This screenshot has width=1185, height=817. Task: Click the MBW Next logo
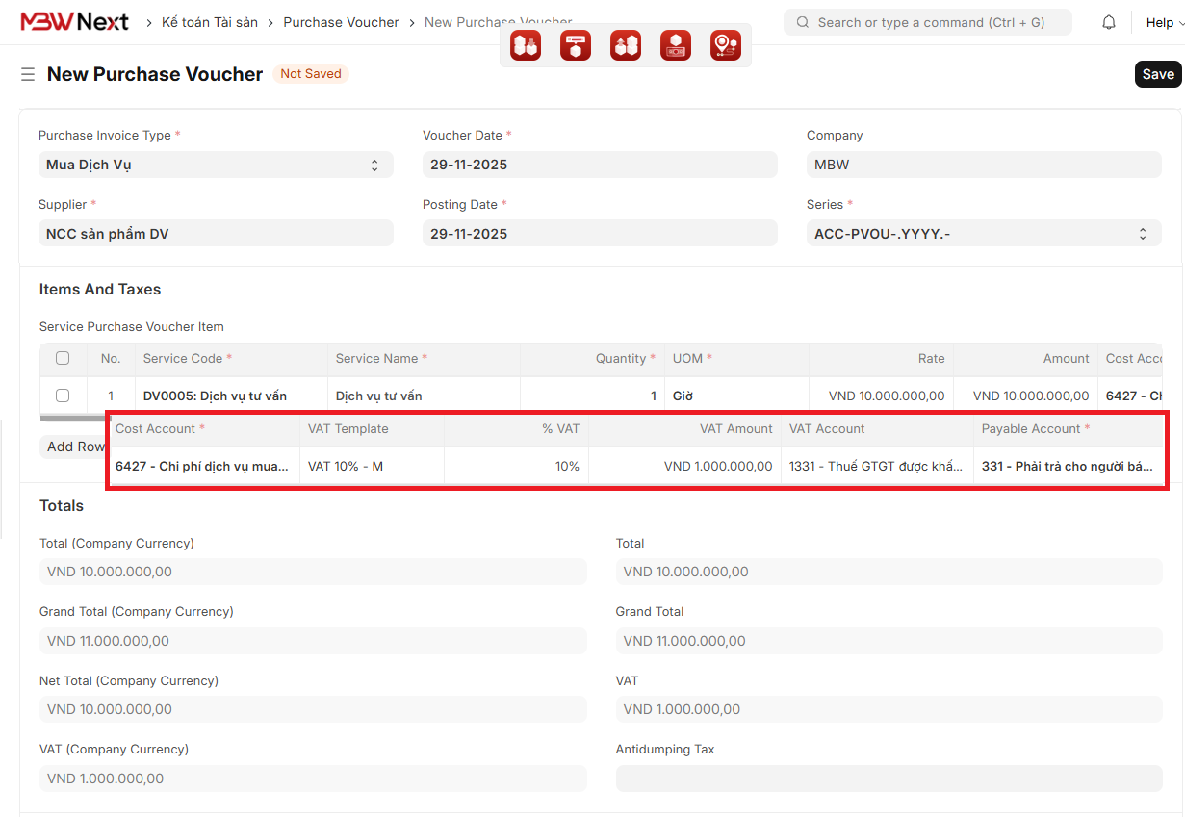[74, 22]
